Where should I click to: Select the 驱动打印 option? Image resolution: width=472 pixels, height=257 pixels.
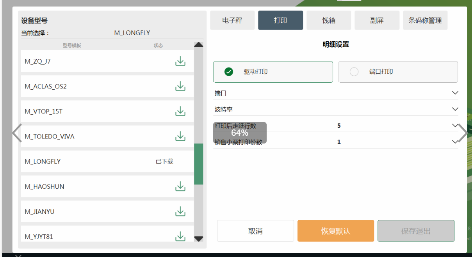[x=273, y=72]
